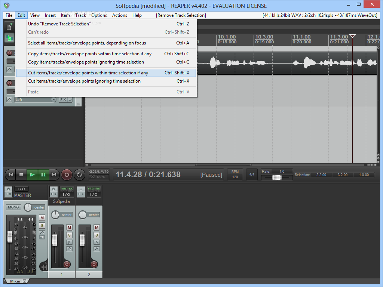Mute track 2 in mixer
This screenshot has width=383, height=287.
coord(97,228)
